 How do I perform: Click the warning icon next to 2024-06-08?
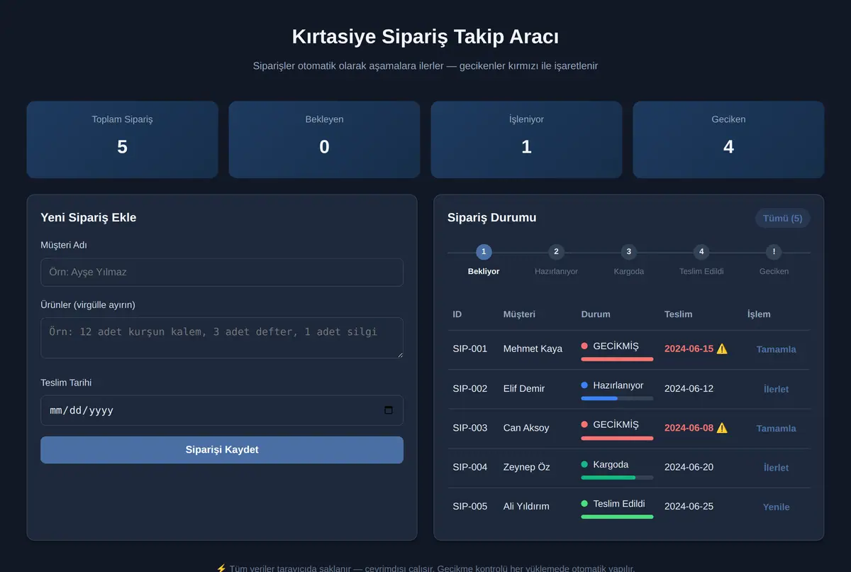722,427
